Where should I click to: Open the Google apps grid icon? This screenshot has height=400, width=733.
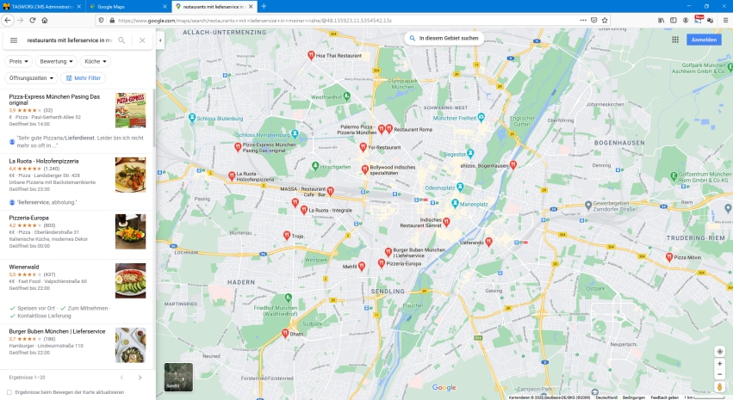(x=675, y=40)
